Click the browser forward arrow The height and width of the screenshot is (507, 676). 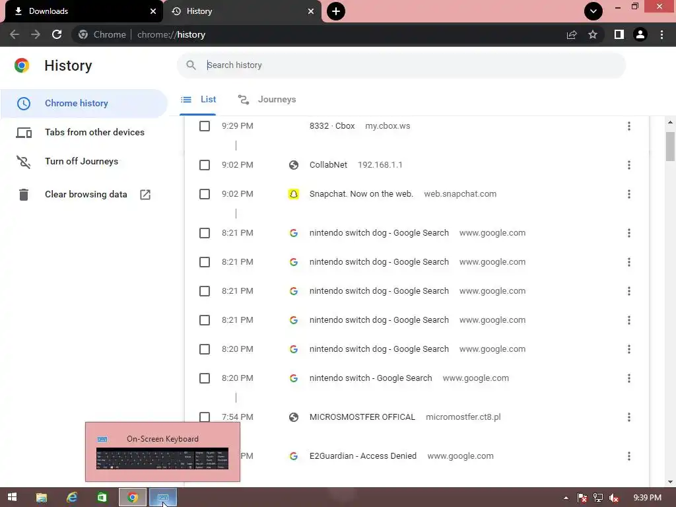(36, 34)
